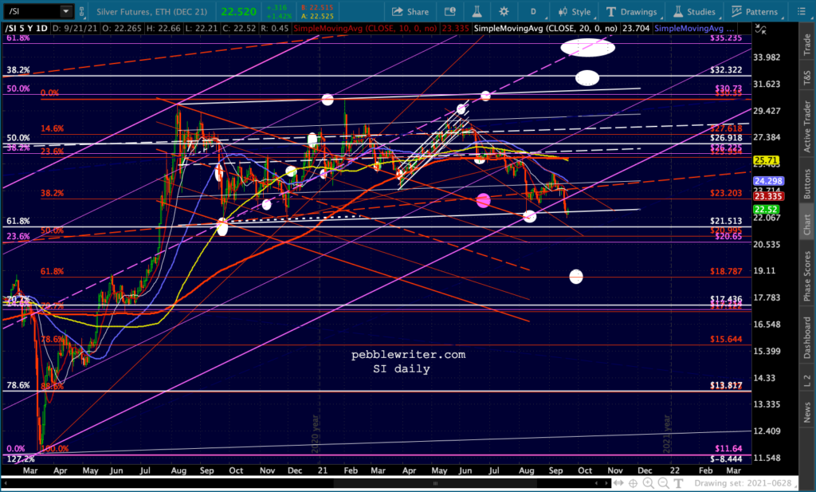
Task: Open the Trade sidebar tab
Action: pos(806,45)
